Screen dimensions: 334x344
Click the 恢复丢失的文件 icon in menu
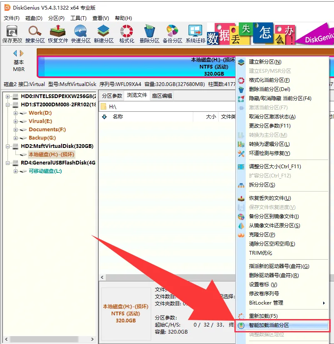[241, 199]
